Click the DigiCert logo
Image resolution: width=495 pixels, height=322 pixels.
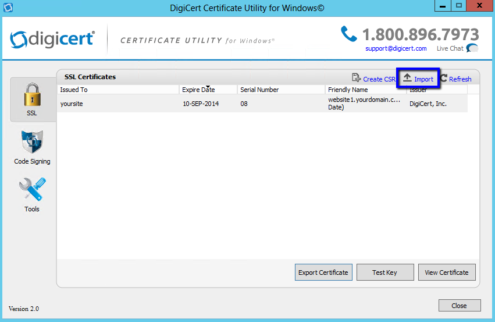tap(54, 39)
